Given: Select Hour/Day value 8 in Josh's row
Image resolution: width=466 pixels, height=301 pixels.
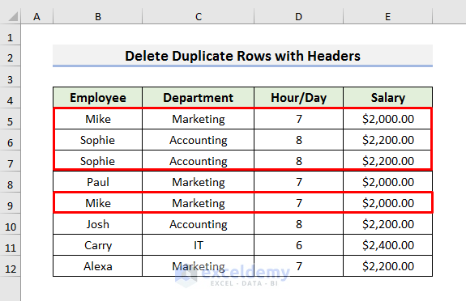Looking at the screenshot, I should [299, 224].
